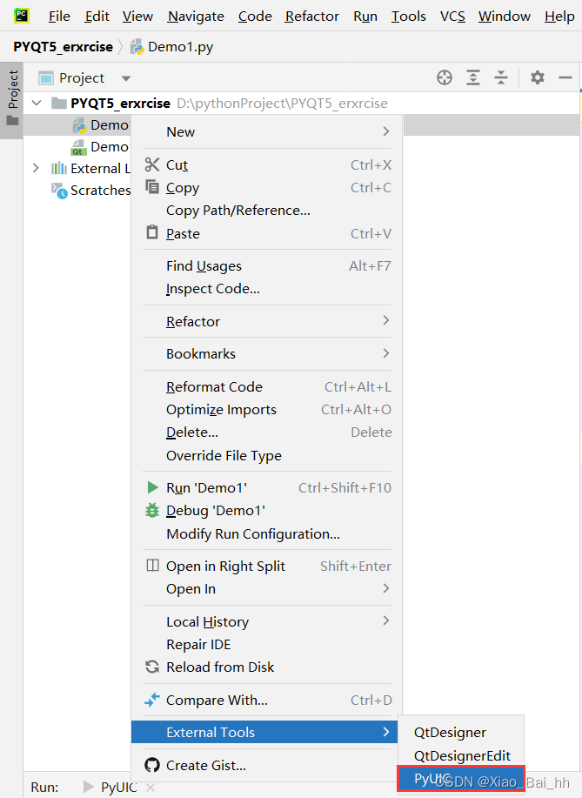Click the Debug bug icon
This screenshot has width=582, height=798.
152,510
